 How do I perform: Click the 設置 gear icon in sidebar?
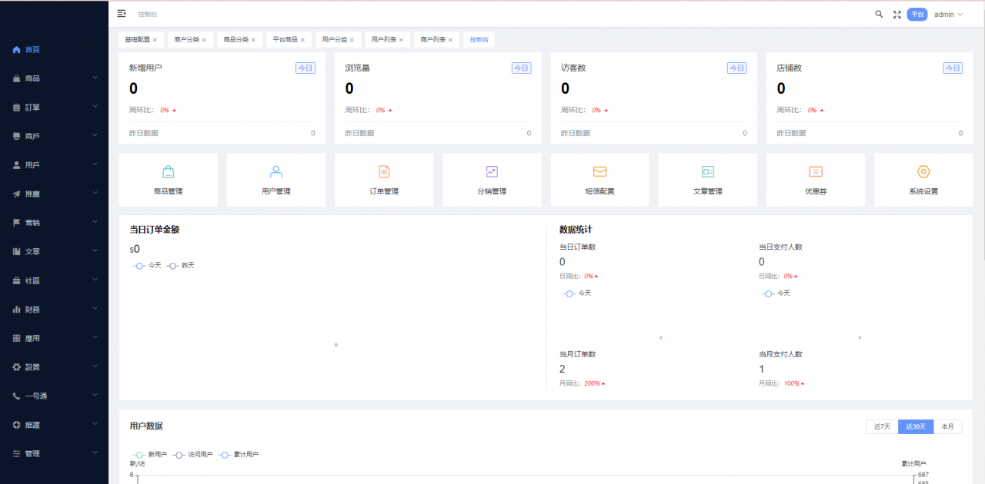[17, 367]
